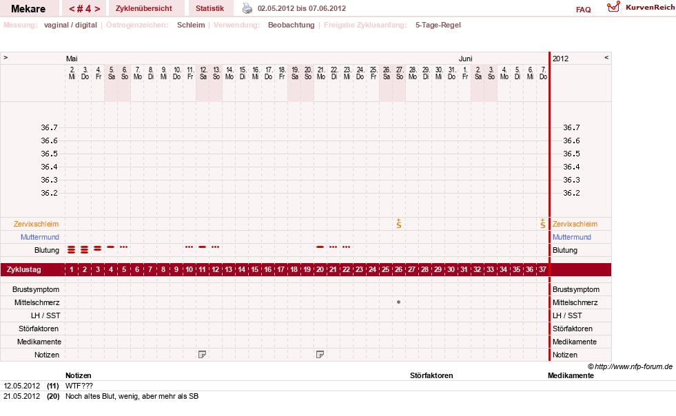Open the Statistik tab
The height and width of the screenshot is (416, 676).
pos(209,9)
